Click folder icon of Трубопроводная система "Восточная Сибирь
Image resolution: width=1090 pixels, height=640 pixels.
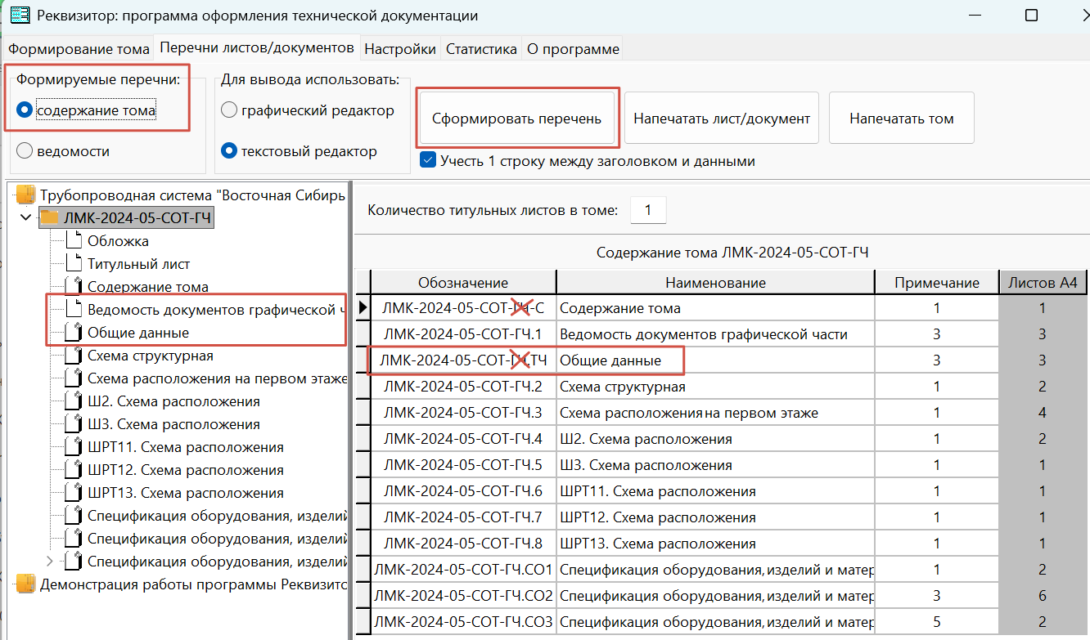pyautogui.click(x=26, y=195)
